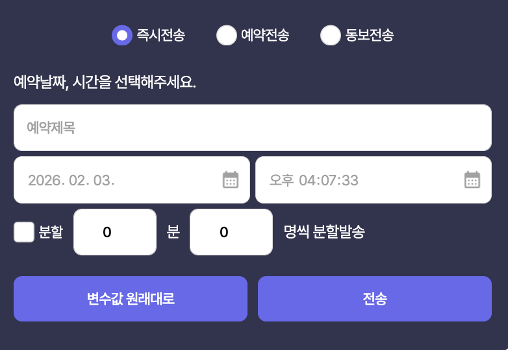Image resolution: width=508 pixels, height=350 pixels.
Task: Click the 예약날짜, 시간을 선택해주세요 heading
Action: [x=105, y=82]
